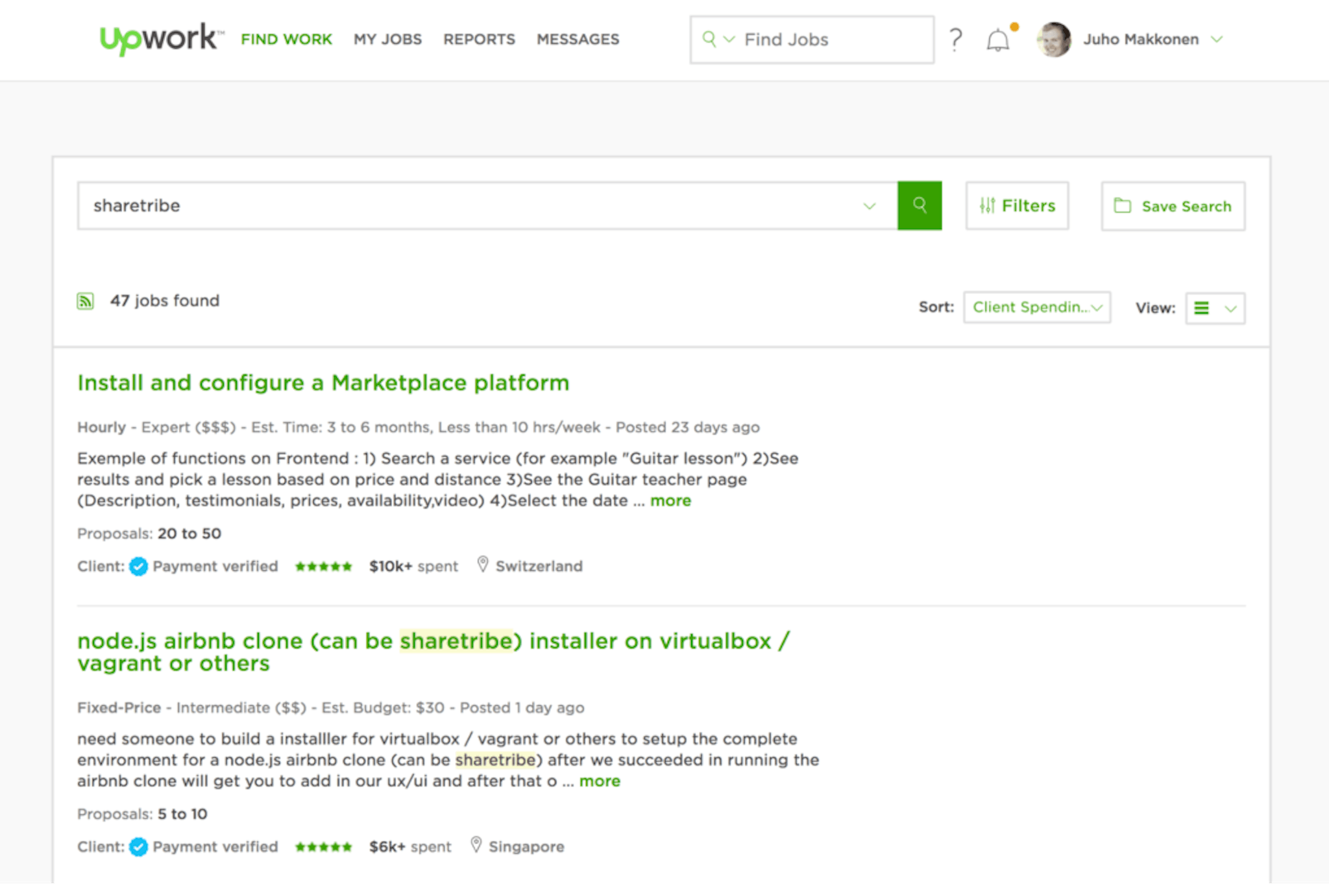The height and width of the screenshot is (884, 1329).
Task: Click the location pin next to Singapore
Action: click(476, 845)
